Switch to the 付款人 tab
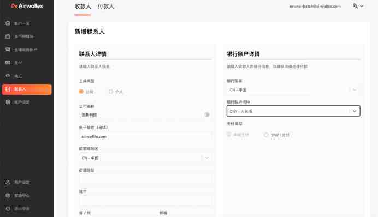Image resolution: width=378 pixels, height=217 pixels. 105,7
